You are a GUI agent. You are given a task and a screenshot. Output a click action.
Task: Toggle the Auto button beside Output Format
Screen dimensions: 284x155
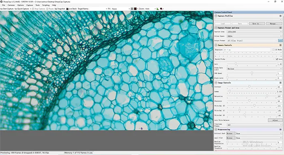[280, 40]
